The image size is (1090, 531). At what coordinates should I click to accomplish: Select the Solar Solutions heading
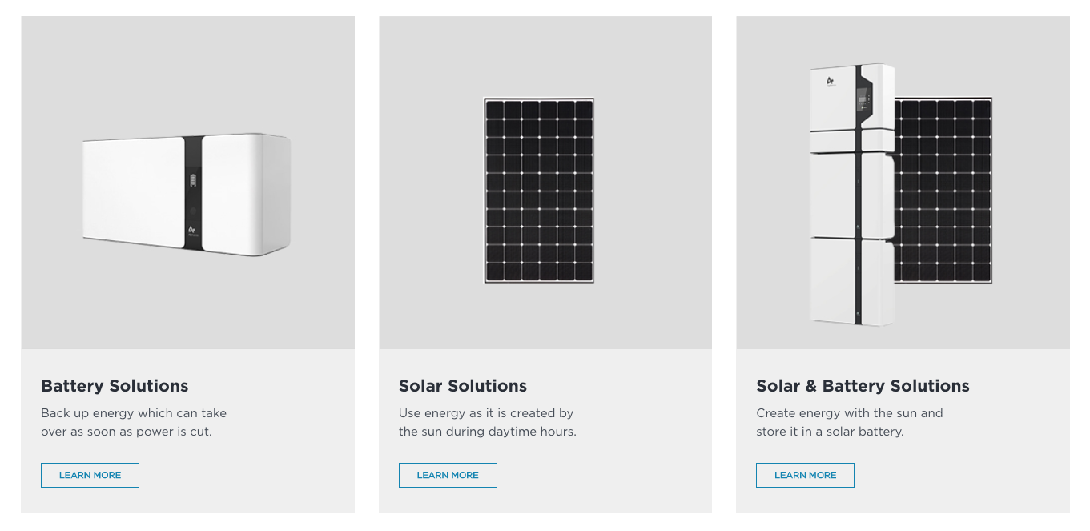click(x=463, y=386)
